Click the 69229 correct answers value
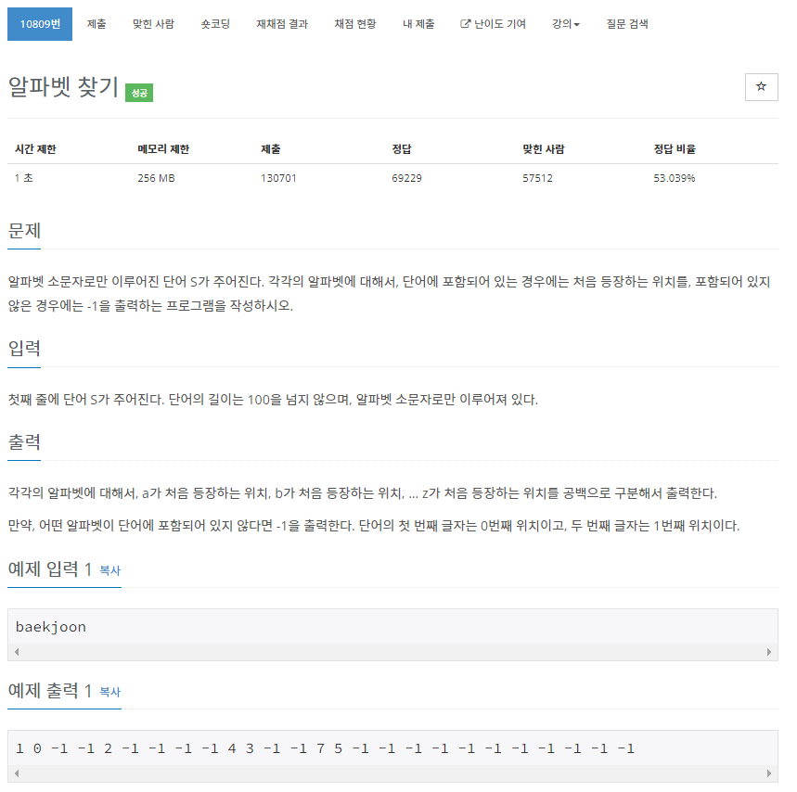Image resolution: width=797 pixels, height=792 pixels. pos(406,178)
